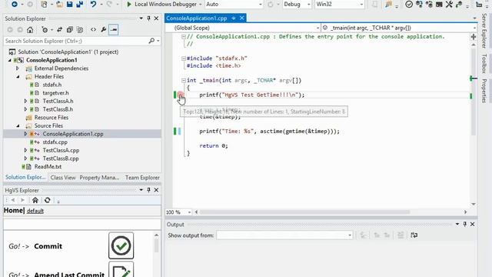Click Sync with Active Document icon
The height and width of the screenshot is (277, 492).
[x=59, y=30]
